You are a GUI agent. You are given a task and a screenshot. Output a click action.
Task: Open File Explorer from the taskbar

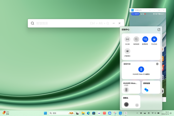point(83,113)
